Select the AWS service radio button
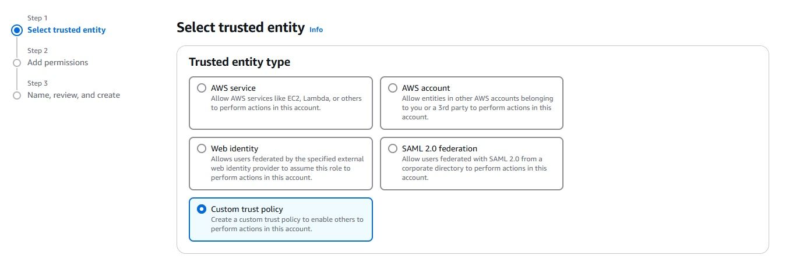Viewport: 796px width, 262px height. tap(202, 88)
